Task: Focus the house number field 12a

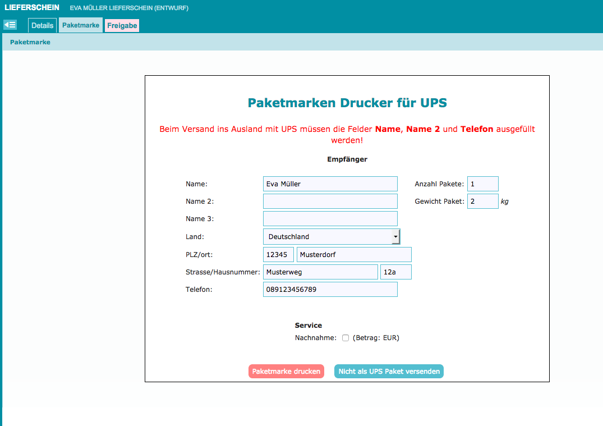Action: 395,272
